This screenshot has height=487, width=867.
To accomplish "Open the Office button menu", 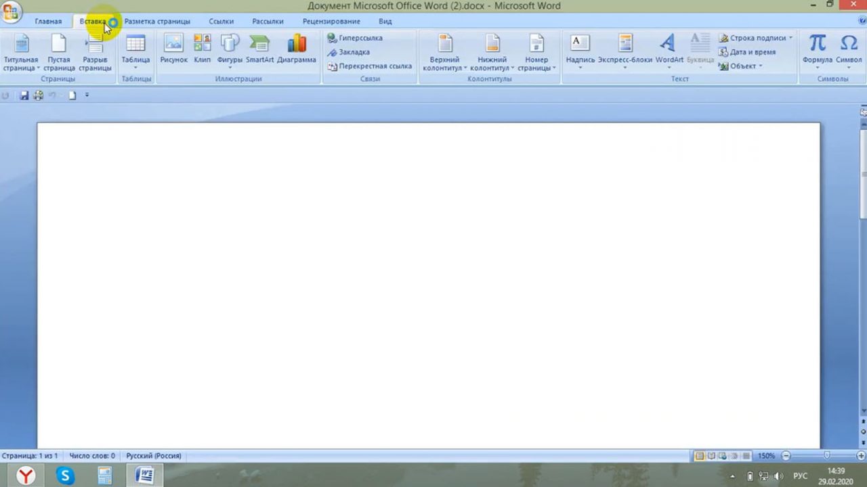I will [11, 11].
